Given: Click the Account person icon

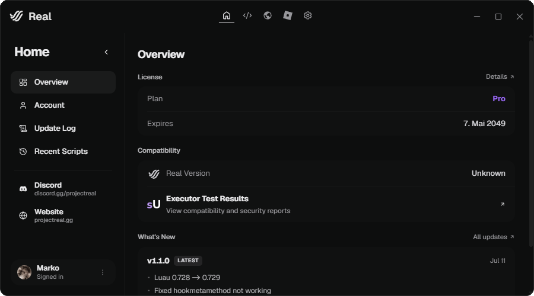Looking at the screenshot, I should point(23,105).
